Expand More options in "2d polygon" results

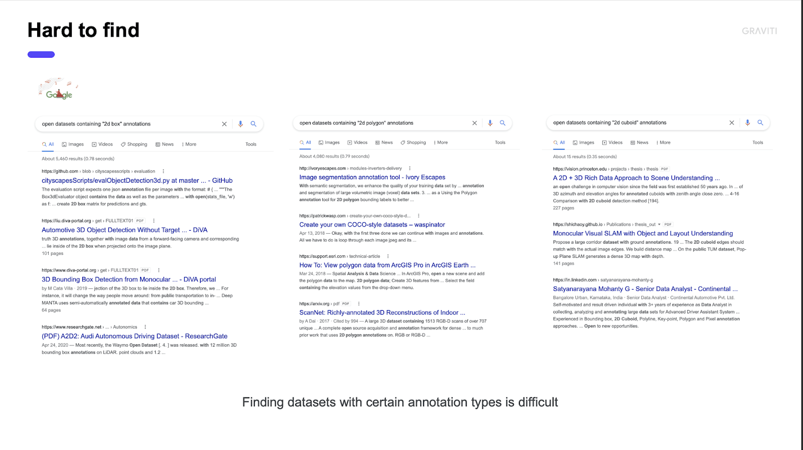441,142
